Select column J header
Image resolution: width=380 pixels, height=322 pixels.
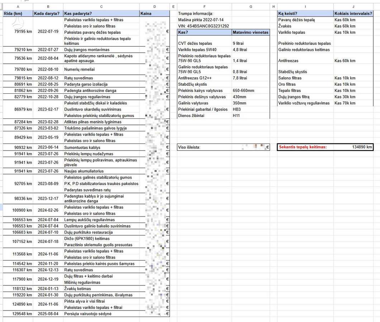tap(353, 6)
